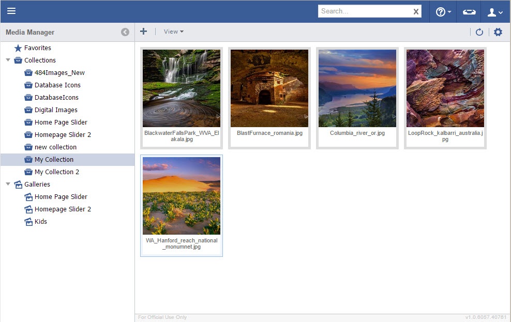511x322 pixels.
Task: Select the Favorites star item
Action: (37, 48)
